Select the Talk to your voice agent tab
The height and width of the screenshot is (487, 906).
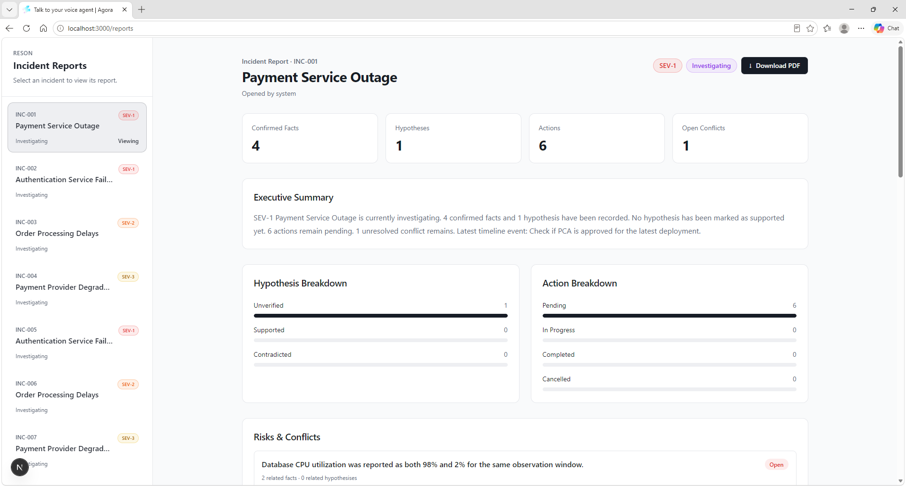(x=75, y=9)
